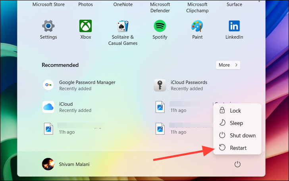289x181 pixels.
Task: Open the Surface app label
Action: point(234,4)
